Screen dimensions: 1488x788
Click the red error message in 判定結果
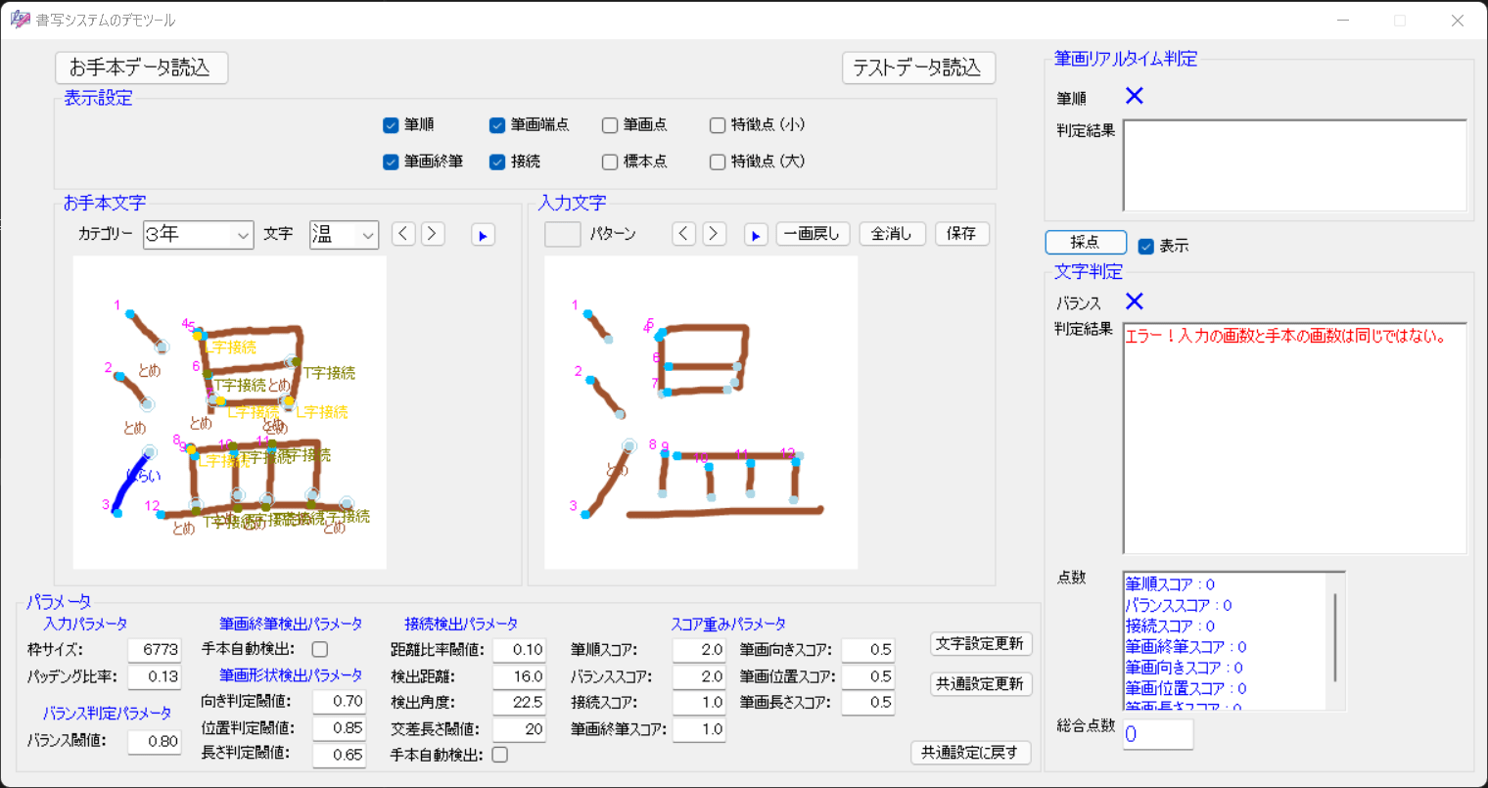(x=1285, y=336)
